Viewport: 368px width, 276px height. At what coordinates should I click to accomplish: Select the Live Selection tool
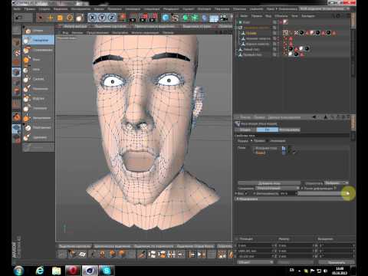[40, 18]
